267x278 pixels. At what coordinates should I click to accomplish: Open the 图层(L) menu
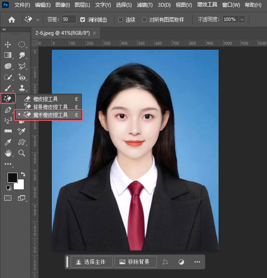click(x=82, y=5)
